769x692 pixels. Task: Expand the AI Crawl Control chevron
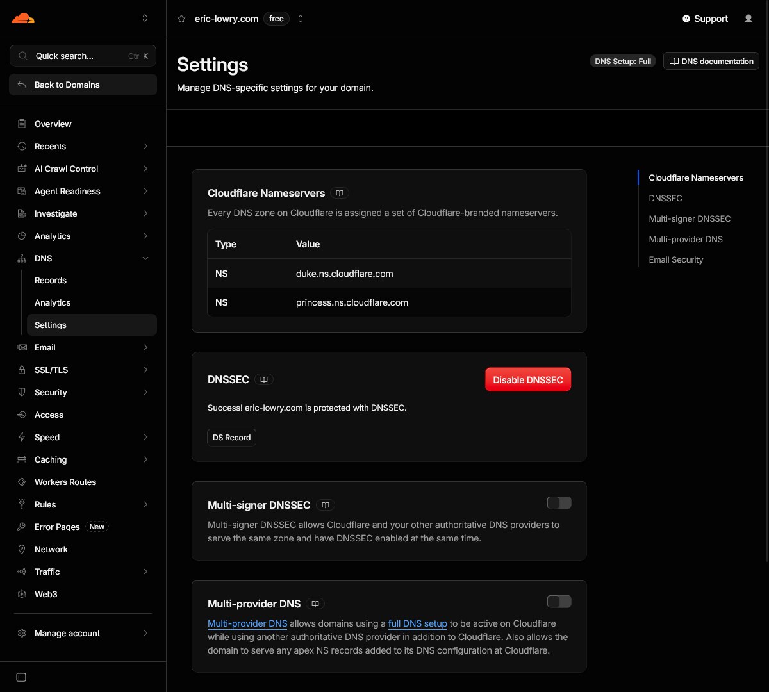point(145,169)
